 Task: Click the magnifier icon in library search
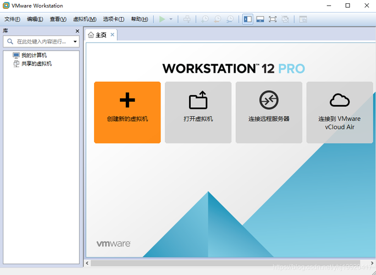click(x=10, y=41)
